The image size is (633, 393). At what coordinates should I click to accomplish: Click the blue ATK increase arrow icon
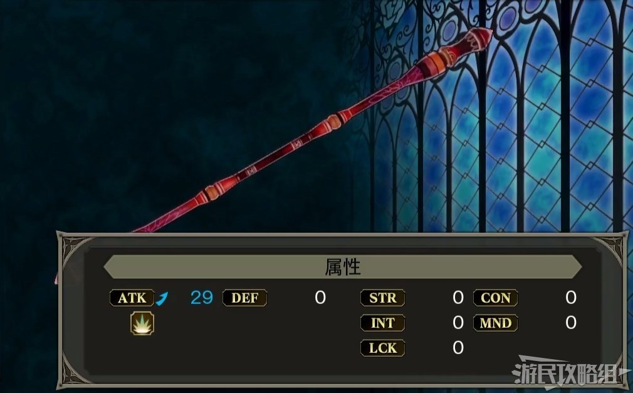pos(162,298)
